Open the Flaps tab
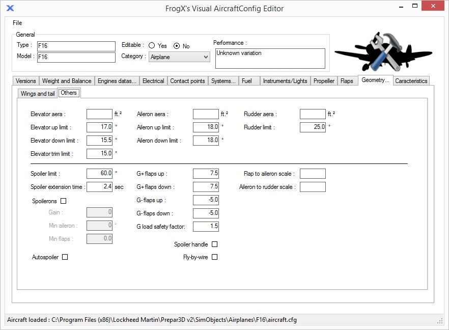Image resolution: width=449 pixels, height=330 pixels. 347,81
